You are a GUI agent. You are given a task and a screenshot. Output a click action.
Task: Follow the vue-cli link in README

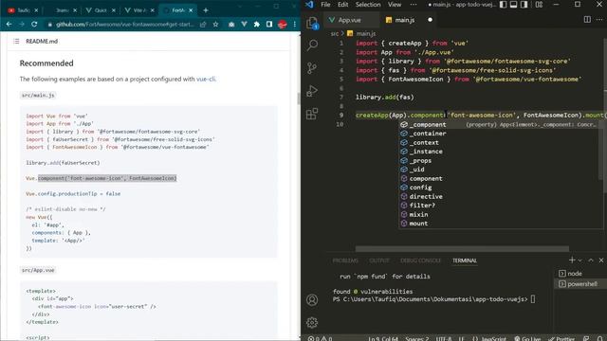pyautogui.click(x=206, y=79)
